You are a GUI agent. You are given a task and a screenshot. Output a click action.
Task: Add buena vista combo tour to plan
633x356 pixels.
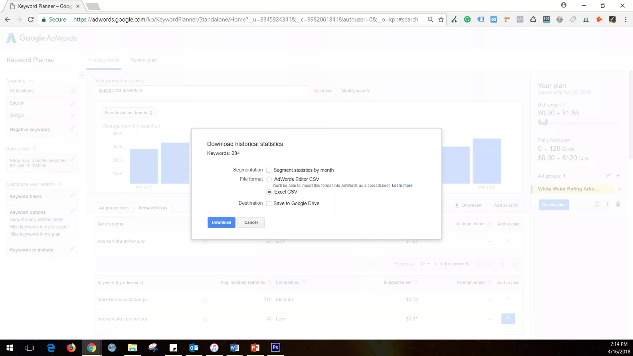pyautogui.click(x=508, y=318)
